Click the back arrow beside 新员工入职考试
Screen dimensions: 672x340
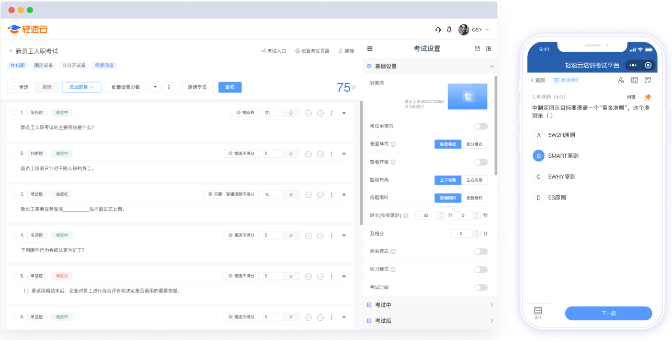tap(11, 51)
